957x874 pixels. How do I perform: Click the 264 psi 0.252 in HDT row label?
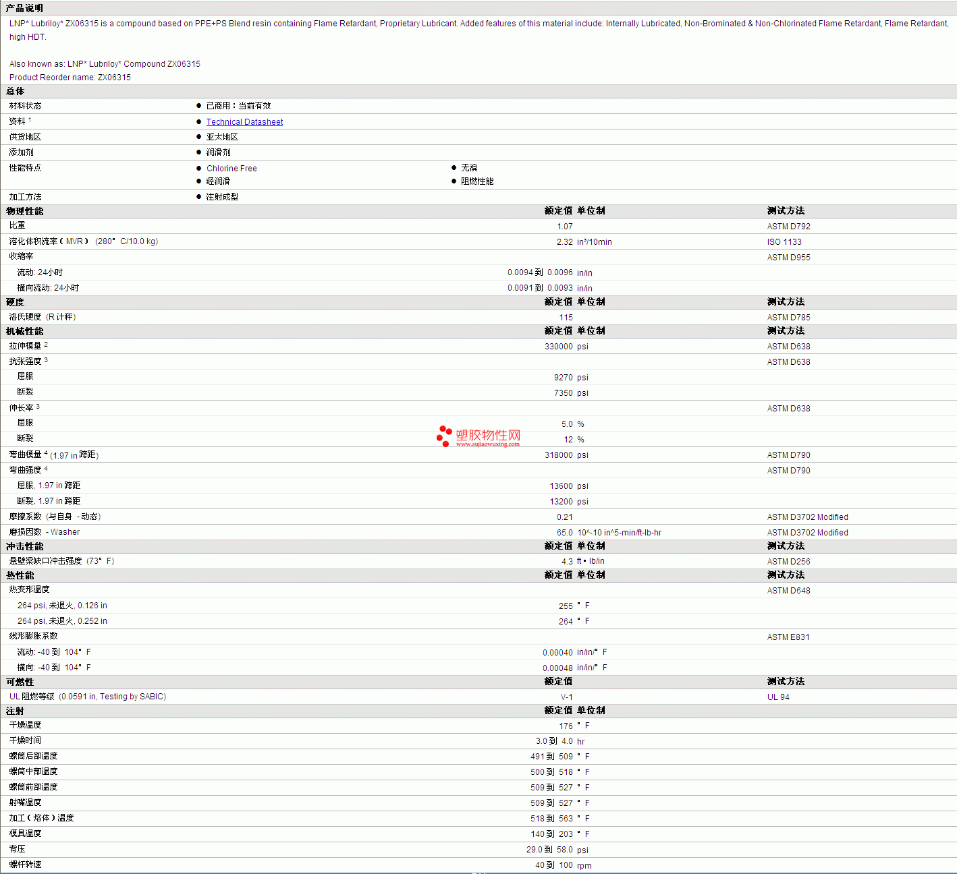62,621
